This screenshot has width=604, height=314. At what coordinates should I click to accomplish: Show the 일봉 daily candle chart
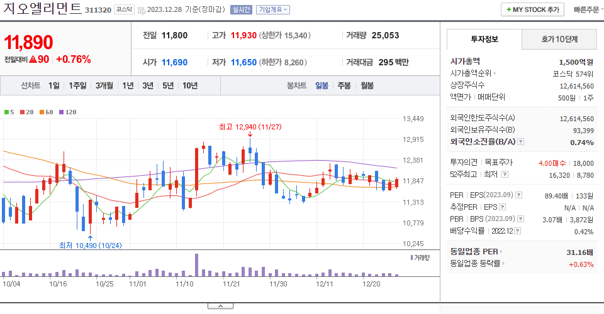tap(322, 85)
